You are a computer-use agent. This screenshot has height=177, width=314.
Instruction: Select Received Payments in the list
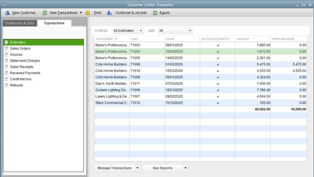tap(43, 73)
